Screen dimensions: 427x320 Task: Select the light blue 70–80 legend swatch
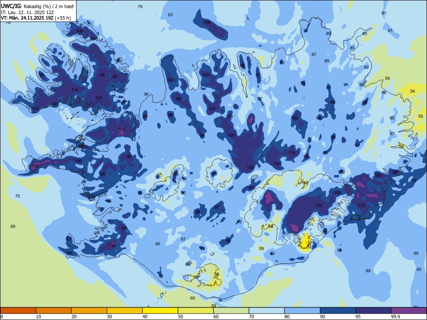pos(266,311)
